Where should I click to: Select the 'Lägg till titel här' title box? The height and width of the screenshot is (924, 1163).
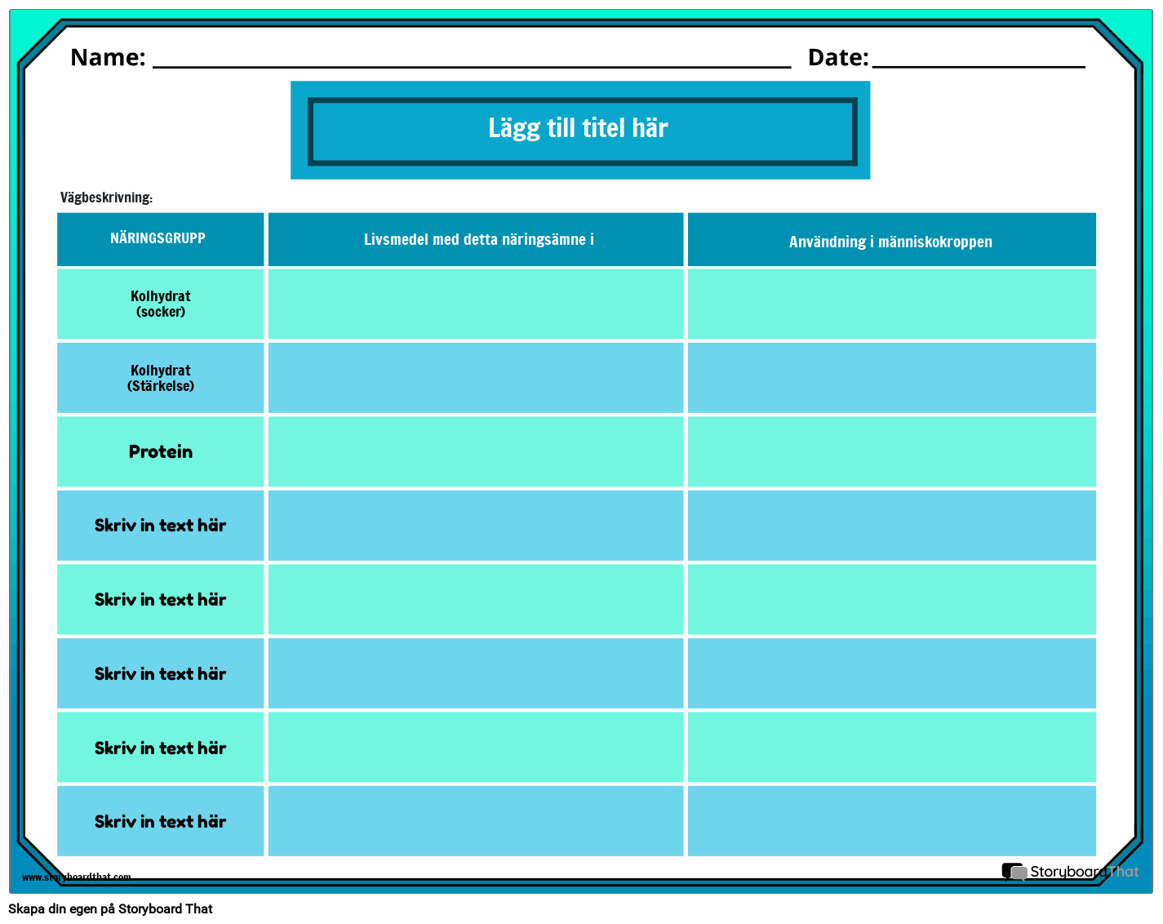582,131
